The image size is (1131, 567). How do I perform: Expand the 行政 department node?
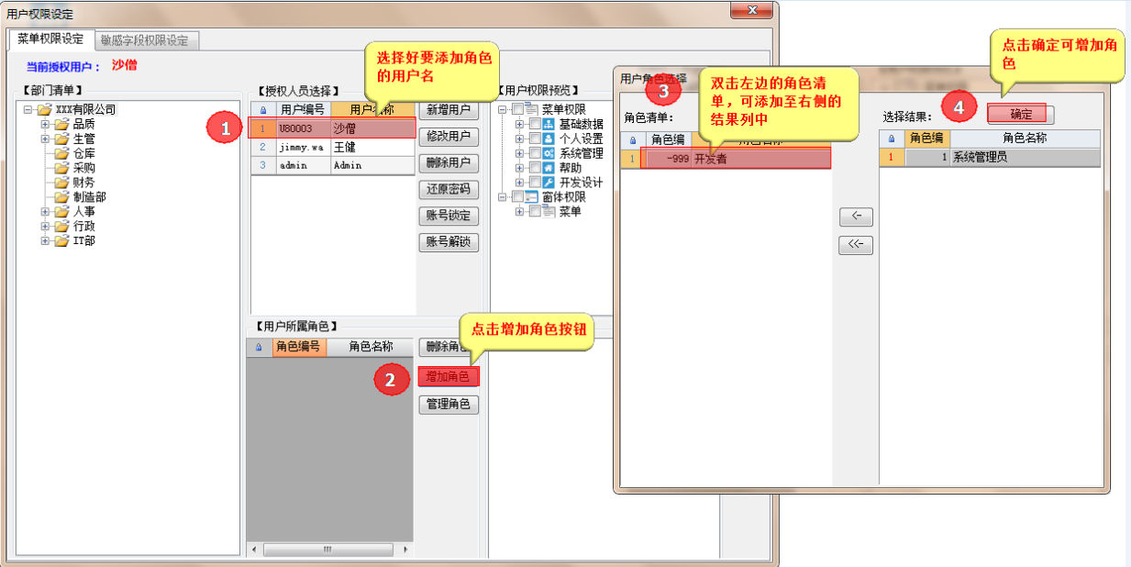[x=46, y=227]
